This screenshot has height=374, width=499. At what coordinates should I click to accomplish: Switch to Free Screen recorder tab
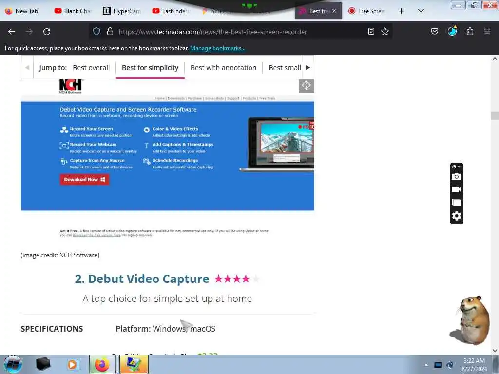click(x=367, y=11)
